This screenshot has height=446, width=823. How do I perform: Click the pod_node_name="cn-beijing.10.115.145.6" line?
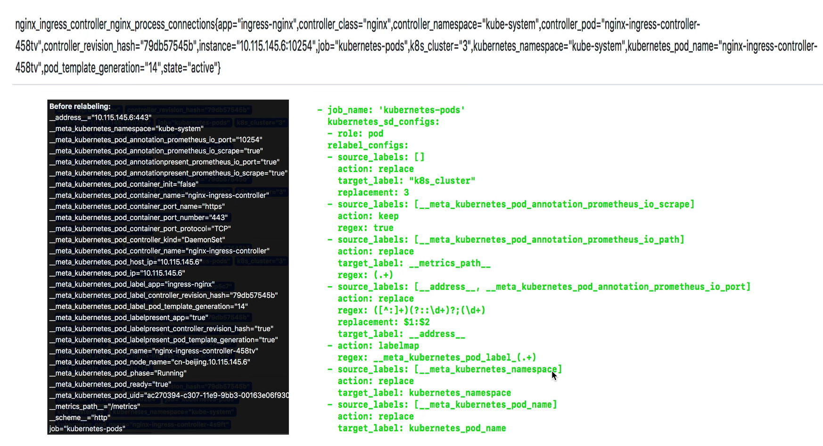pos(149,362)
